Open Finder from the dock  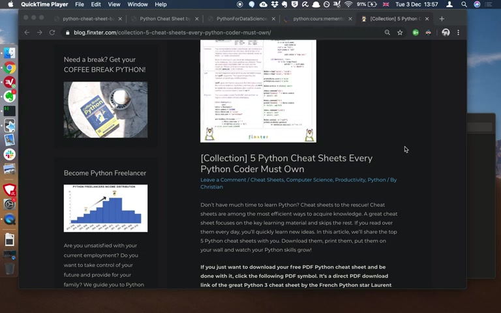(10, 53)
